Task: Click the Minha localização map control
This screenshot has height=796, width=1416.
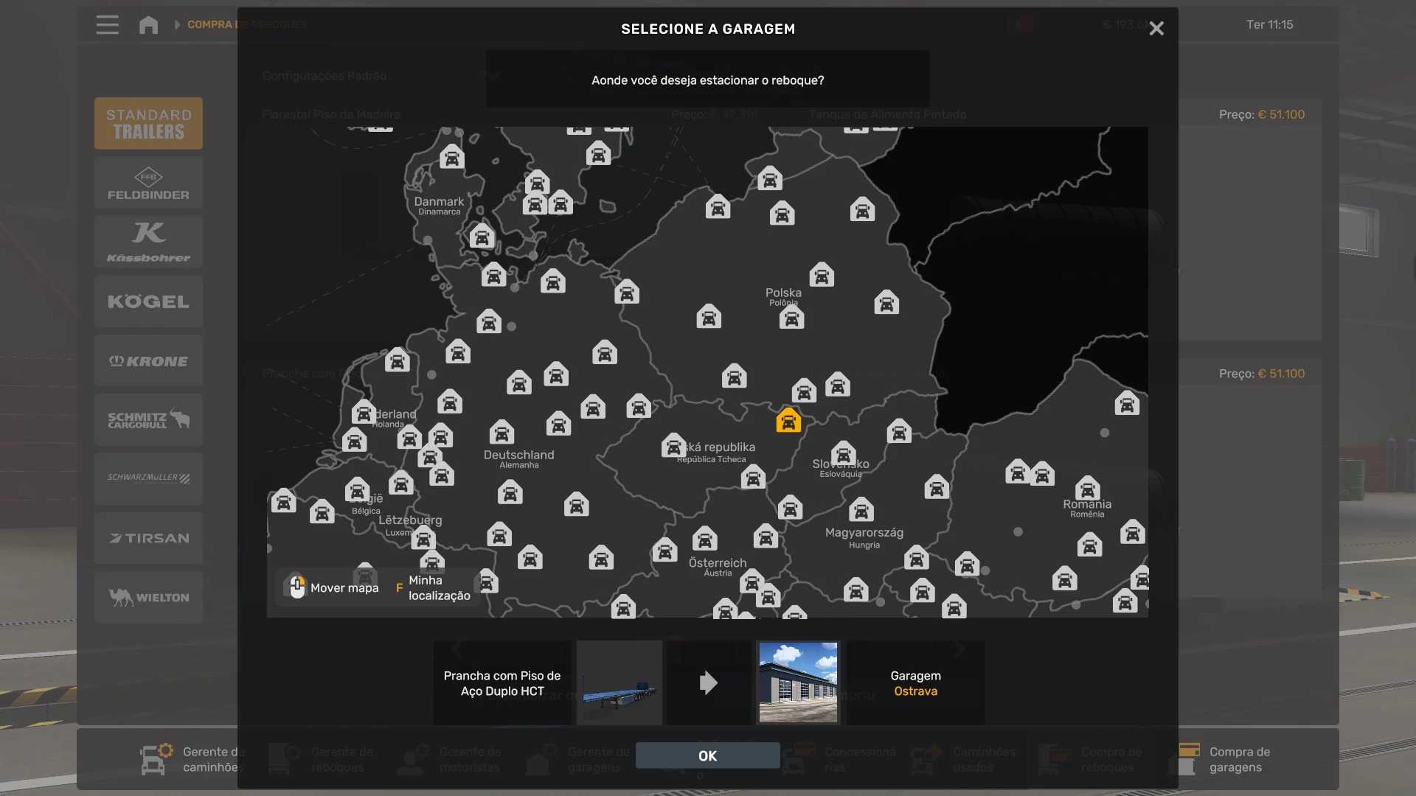Action: point(435,588)
